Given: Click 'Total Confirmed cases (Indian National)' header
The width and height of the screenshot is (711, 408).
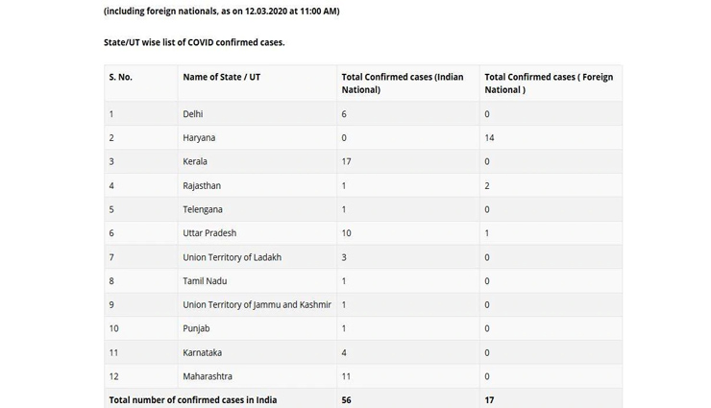Looking at the screenshot, I should [x=403, y=84].
